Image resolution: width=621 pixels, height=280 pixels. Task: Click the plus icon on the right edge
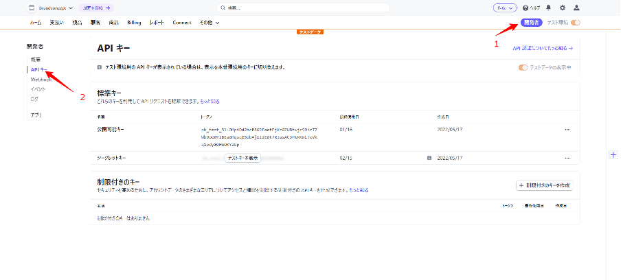pos(612,155)
